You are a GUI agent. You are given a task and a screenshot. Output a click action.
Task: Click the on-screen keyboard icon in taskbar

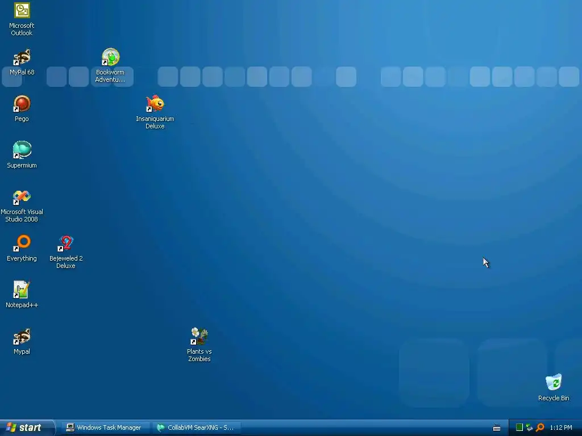click(x=497, y=428)
